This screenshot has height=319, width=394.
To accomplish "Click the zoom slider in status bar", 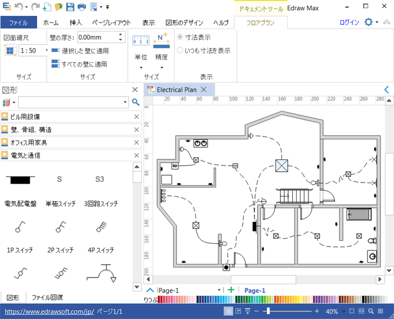I will 268,311.
